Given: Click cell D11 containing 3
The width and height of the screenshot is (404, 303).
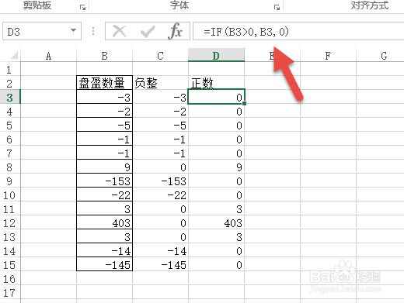Looking at the screenshot, I should click(x=216, y=208).
